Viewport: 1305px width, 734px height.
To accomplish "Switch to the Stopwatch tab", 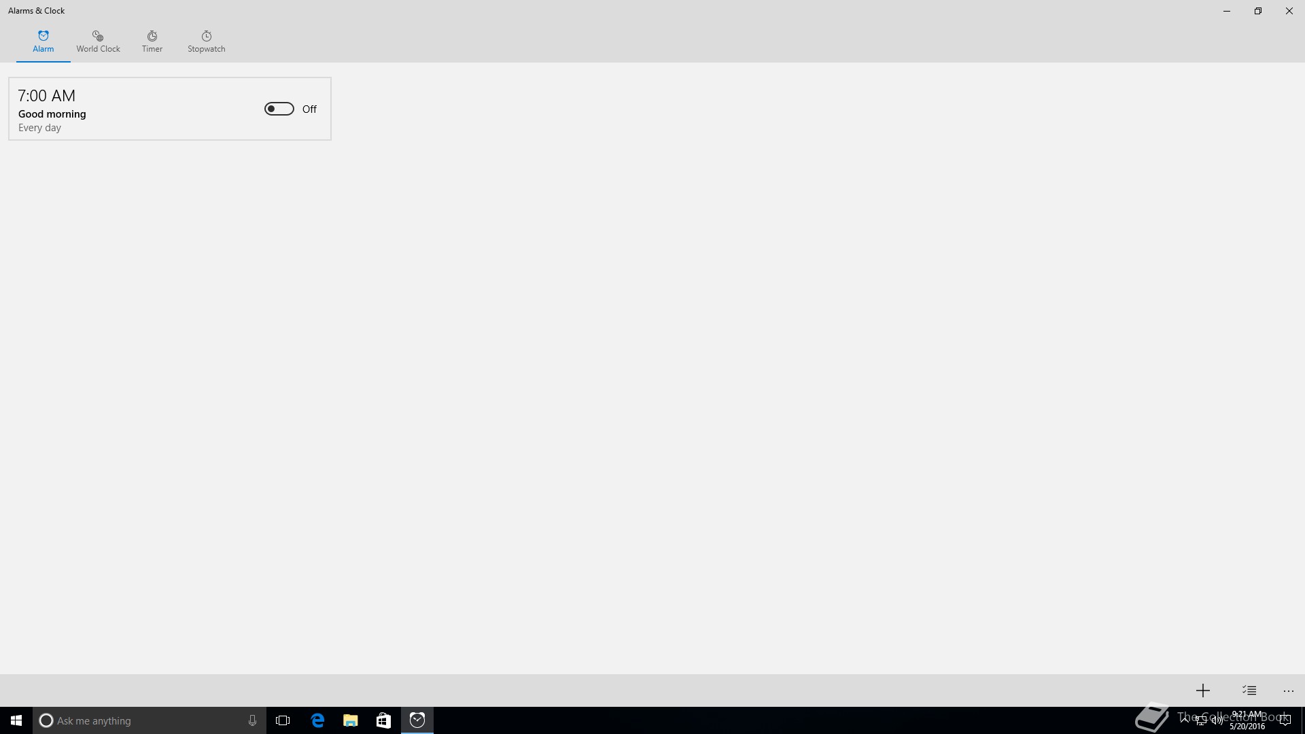I will pyautogui.click(x=206, y=41).
